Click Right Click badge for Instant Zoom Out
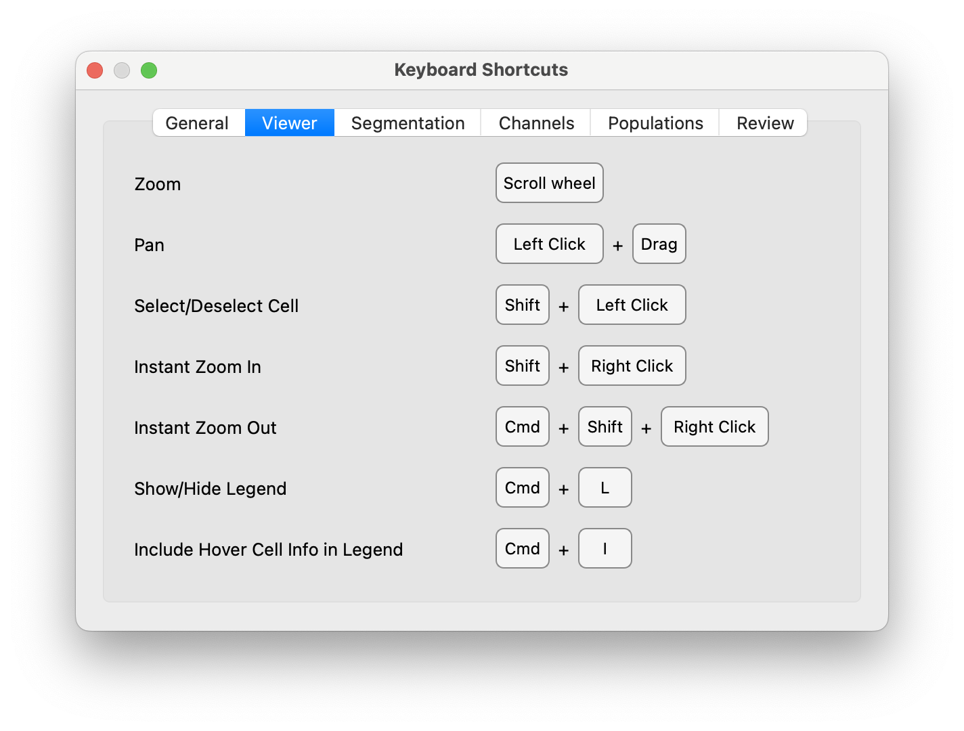964x731 pixels. [714, 426]
